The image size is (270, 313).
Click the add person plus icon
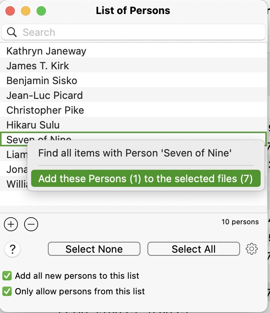[x=11, y=224]
